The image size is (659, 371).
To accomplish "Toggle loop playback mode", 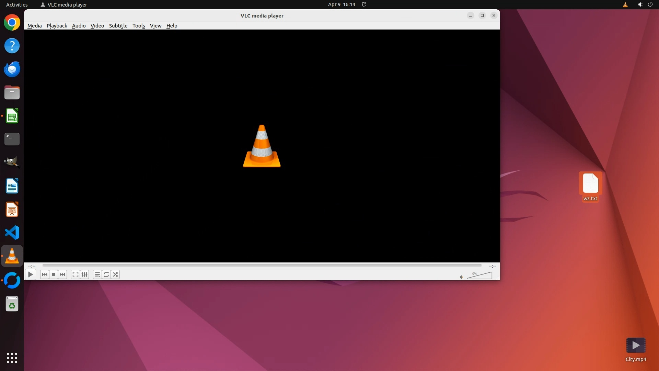I will pyautogui.click(x=106, y=274).
